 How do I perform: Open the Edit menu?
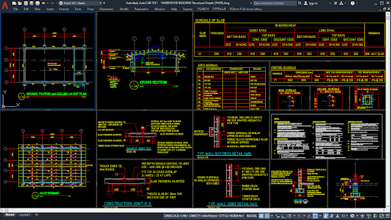coord(26,9)
